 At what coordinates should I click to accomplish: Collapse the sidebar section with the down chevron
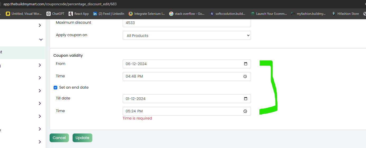pyautogui.click(x=41, y=40)
